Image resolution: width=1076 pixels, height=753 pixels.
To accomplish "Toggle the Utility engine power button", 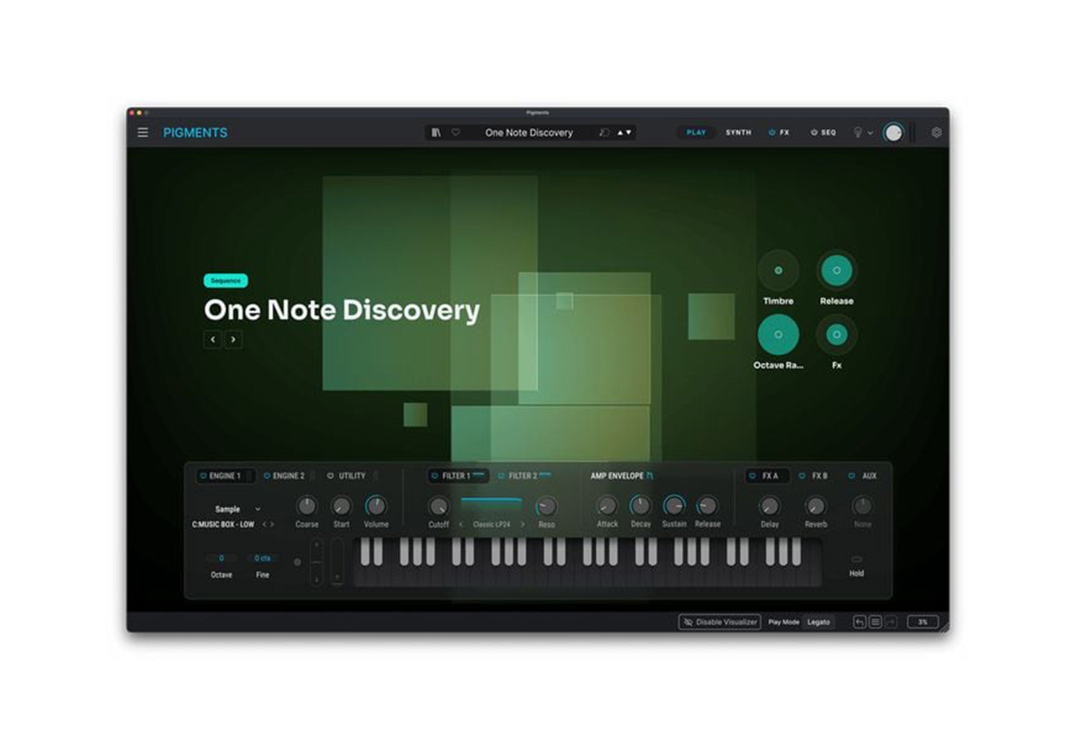I will (x=331, y=475).
